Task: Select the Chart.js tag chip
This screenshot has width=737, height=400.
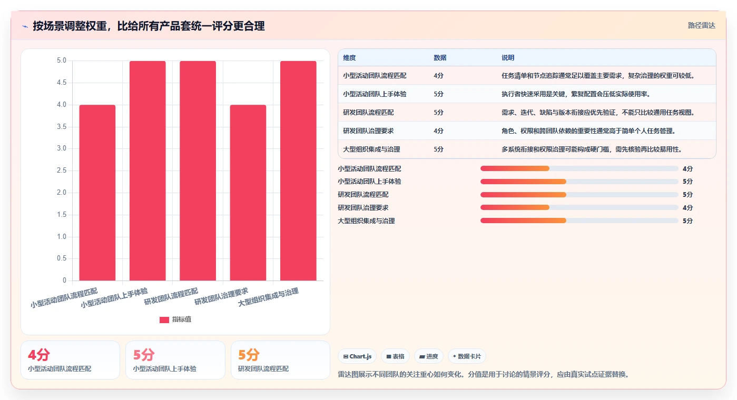Action: pyautogui.click(x=357, y=356)
